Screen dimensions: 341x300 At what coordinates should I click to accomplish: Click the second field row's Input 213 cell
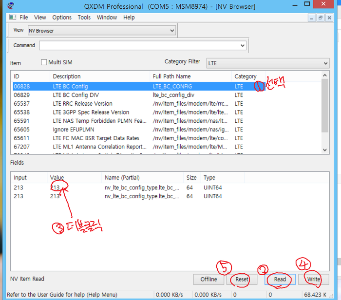tap(19, 196)
